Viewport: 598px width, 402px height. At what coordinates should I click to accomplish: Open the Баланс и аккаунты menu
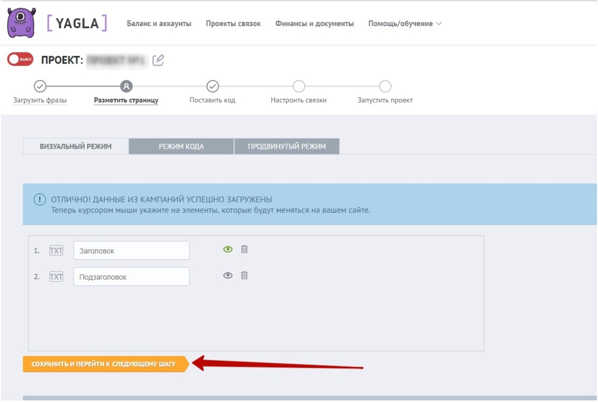click(x=159, y=24)
